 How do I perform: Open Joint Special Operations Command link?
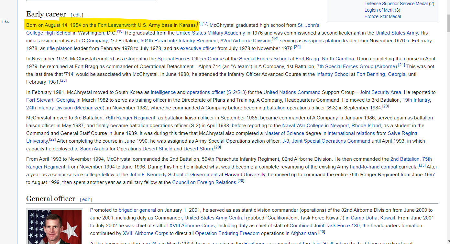coord(331,141)
